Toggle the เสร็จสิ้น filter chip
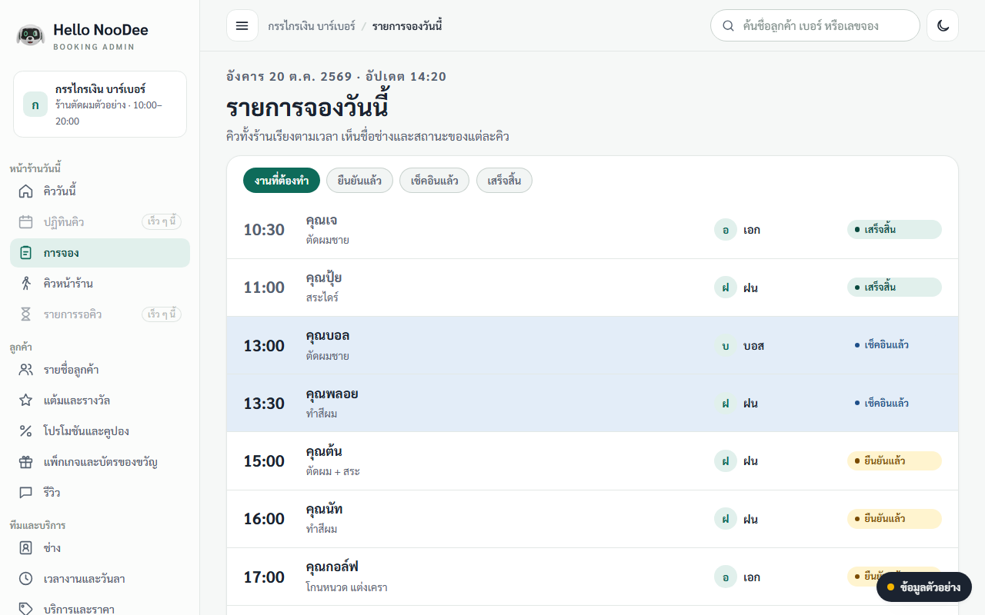 pyautogui.click(x=504, y=181)
